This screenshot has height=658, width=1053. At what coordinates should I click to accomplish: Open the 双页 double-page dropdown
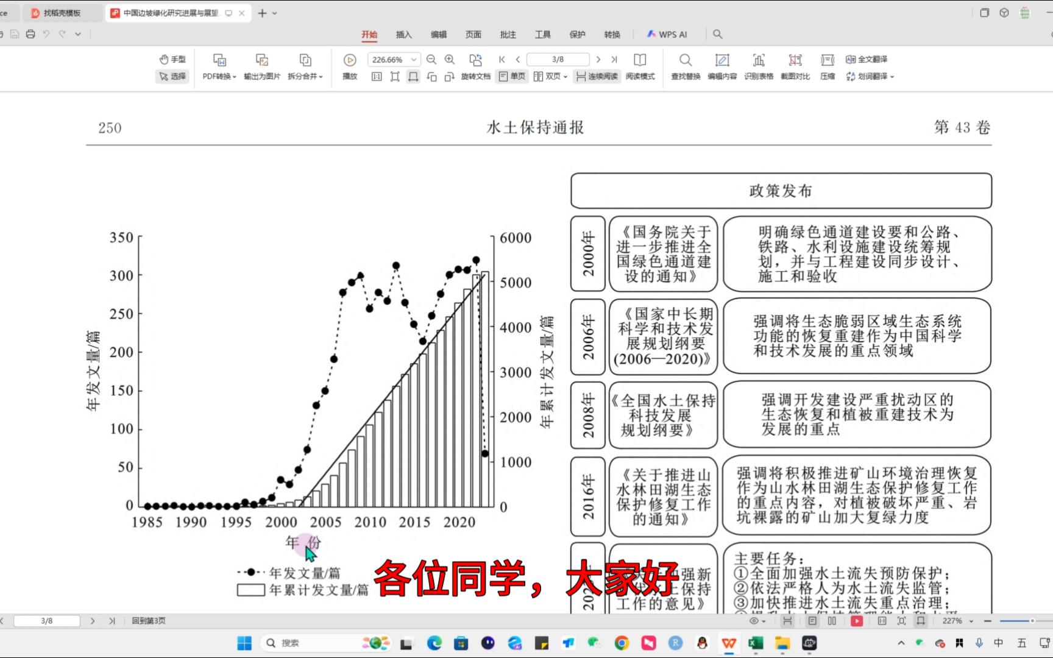point(550,77)
